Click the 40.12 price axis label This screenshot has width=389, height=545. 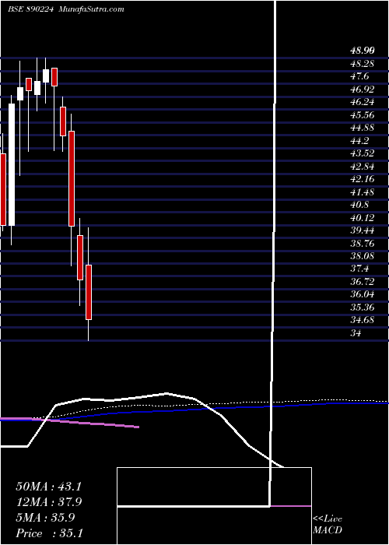[363, 217]
